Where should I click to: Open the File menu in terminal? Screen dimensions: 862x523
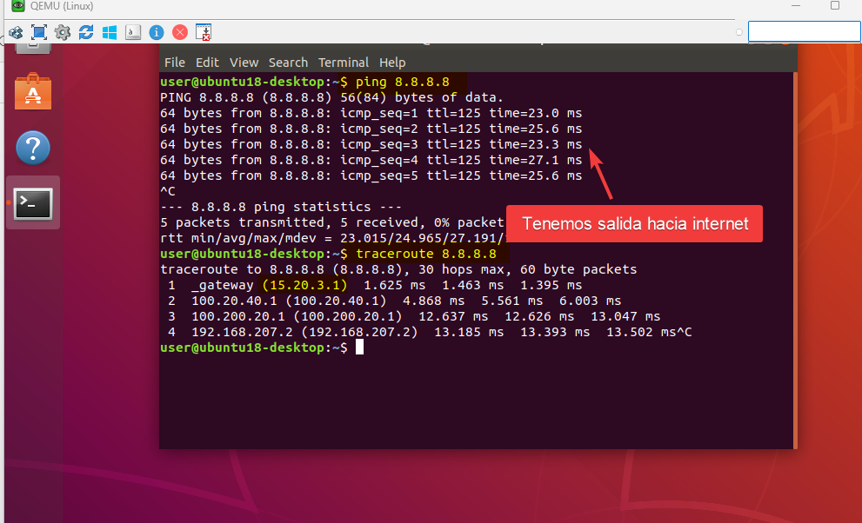(175, 63)
